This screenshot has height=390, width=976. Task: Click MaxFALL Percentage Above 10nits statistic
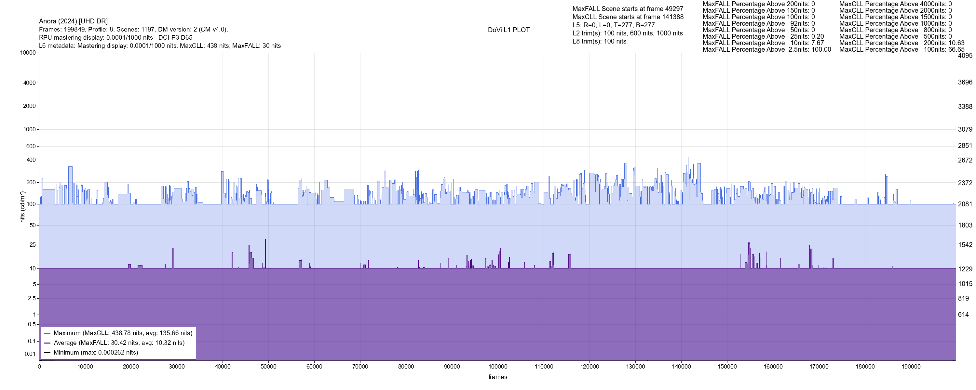763,43
